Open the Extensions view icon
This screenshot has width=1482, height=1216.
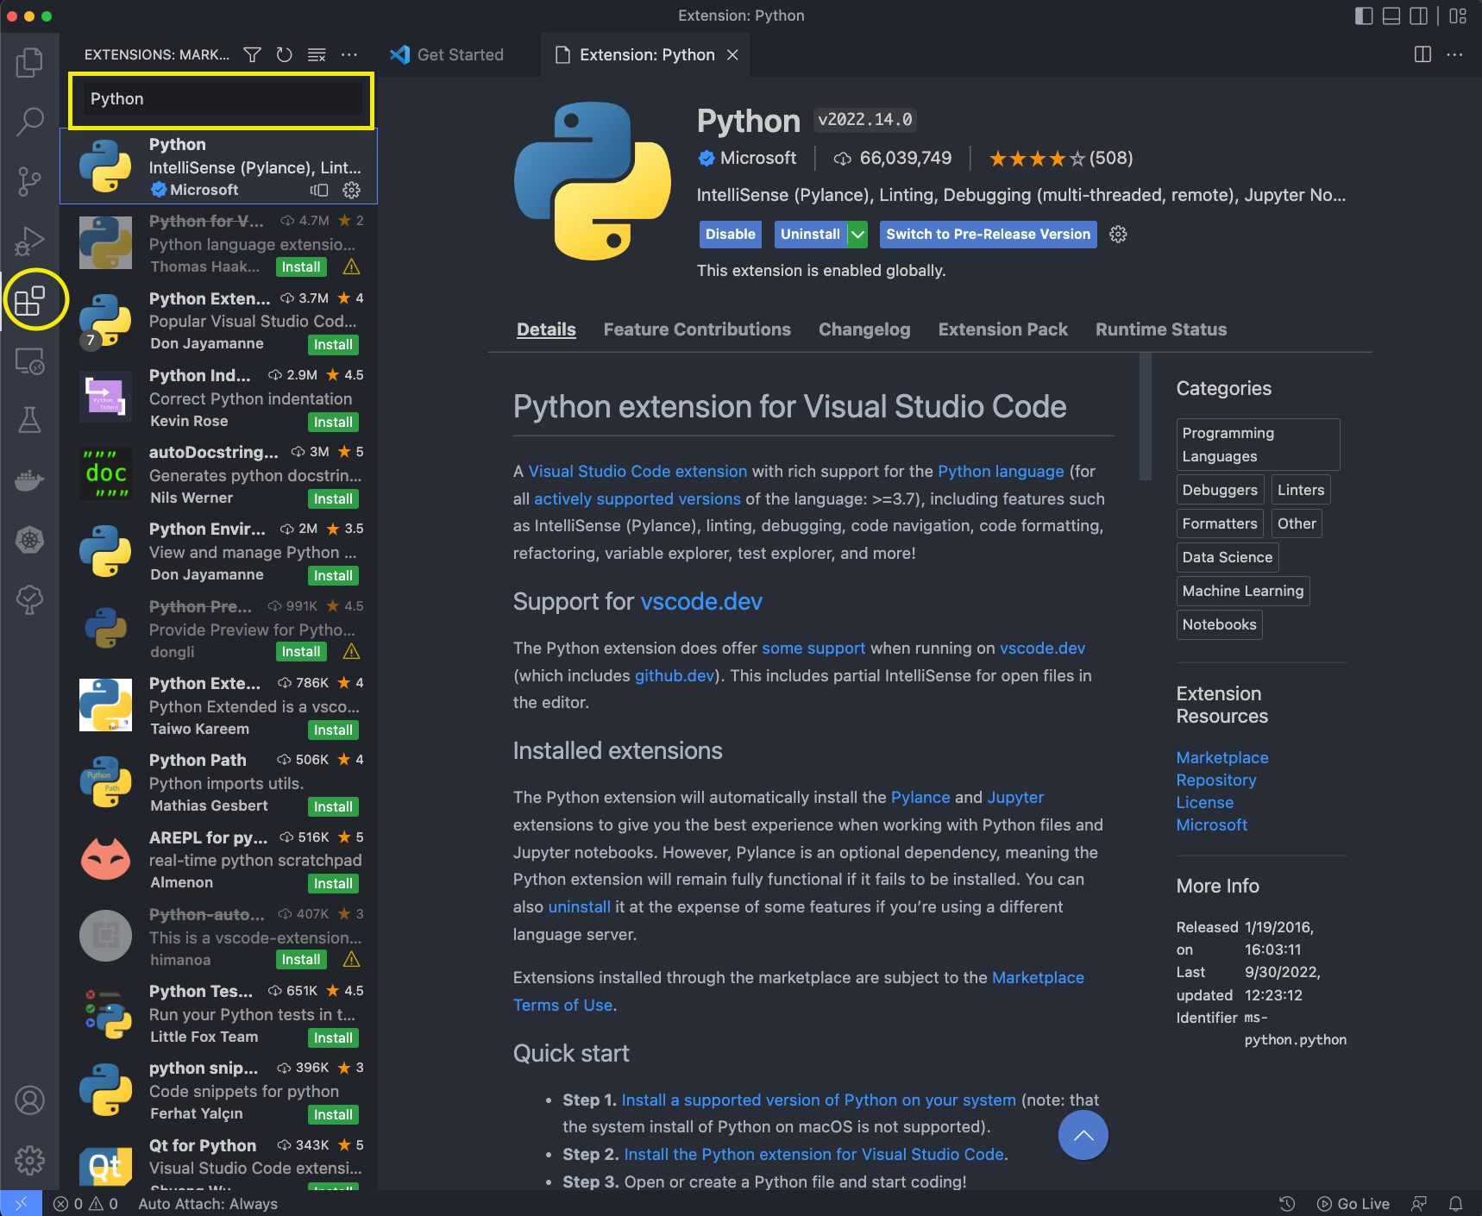29,301
